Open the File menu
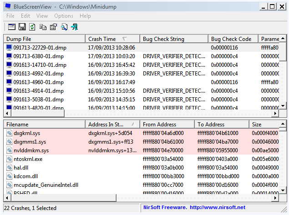 tap(10, 16)
